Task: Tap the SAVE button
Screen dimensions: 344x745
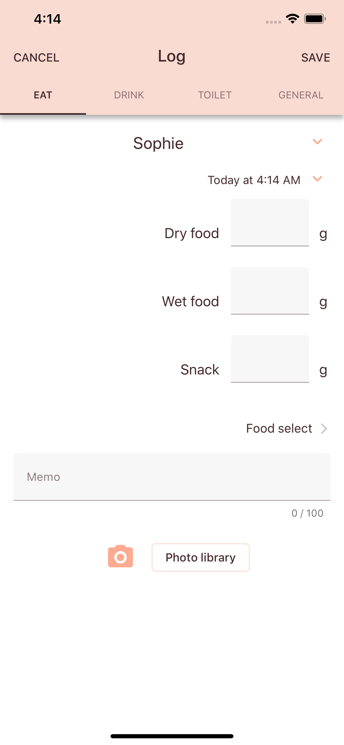Action: pos(316,58)
